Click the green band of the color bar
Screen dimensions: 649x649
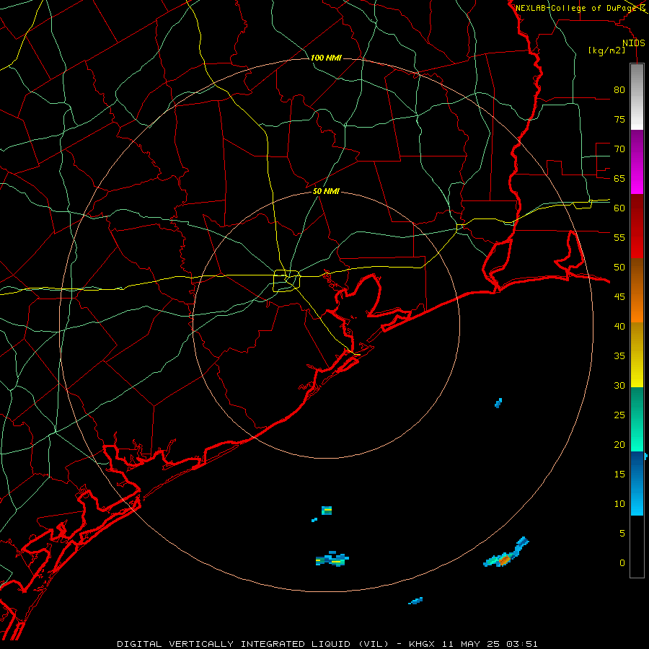tap(637, 419)
